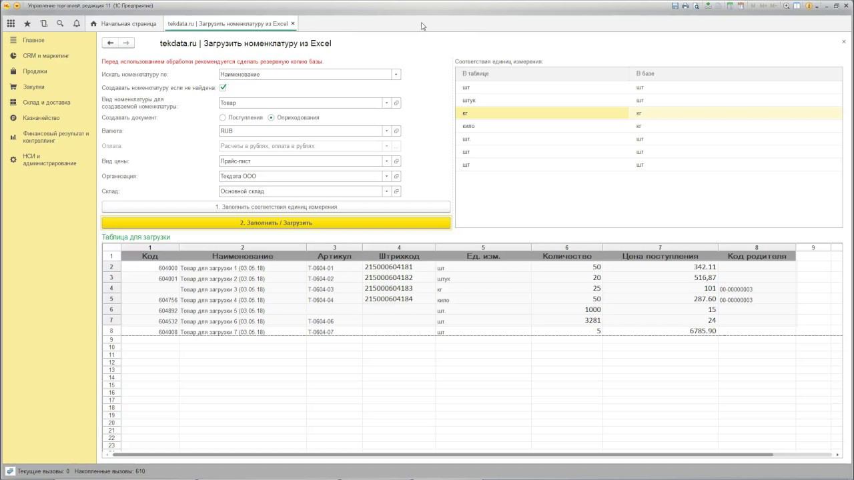This screenshot has height=480, width=854.
Task: Click the save diskette icon in title bar
Action: point(675,6)
